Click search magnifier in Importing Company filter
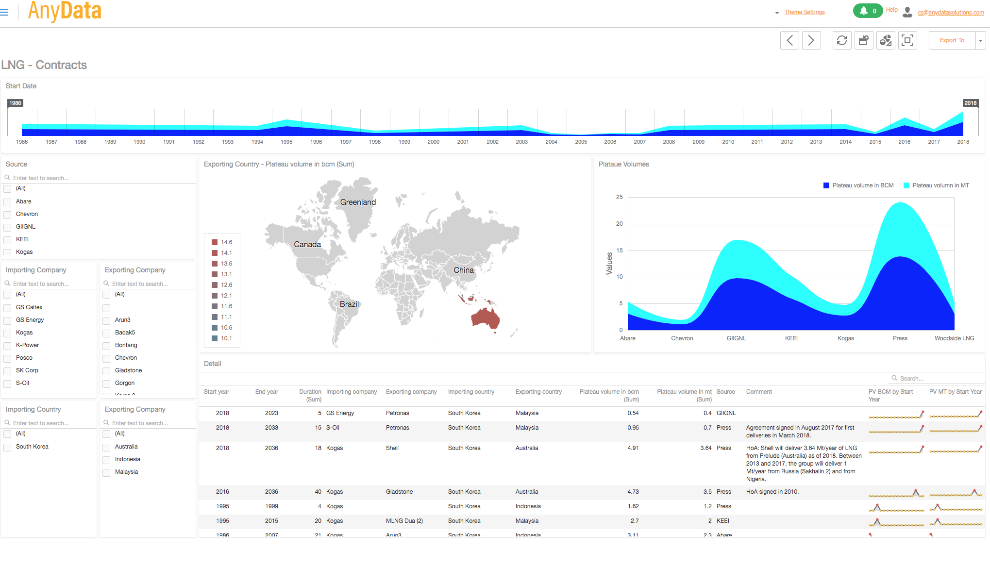The width and height of the screenshot is (990, 568). 8,284
